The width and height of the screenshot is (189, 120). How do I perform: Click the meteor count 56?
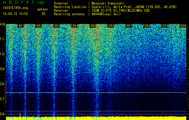(x=44, y=14)
